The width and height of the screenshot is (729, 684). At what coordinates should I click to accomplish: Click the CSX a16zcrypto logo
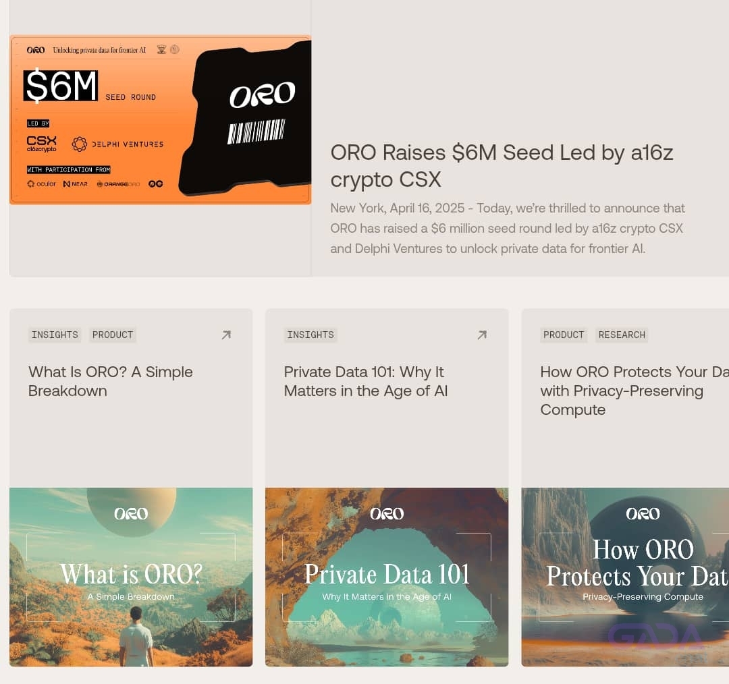point(41,144)
